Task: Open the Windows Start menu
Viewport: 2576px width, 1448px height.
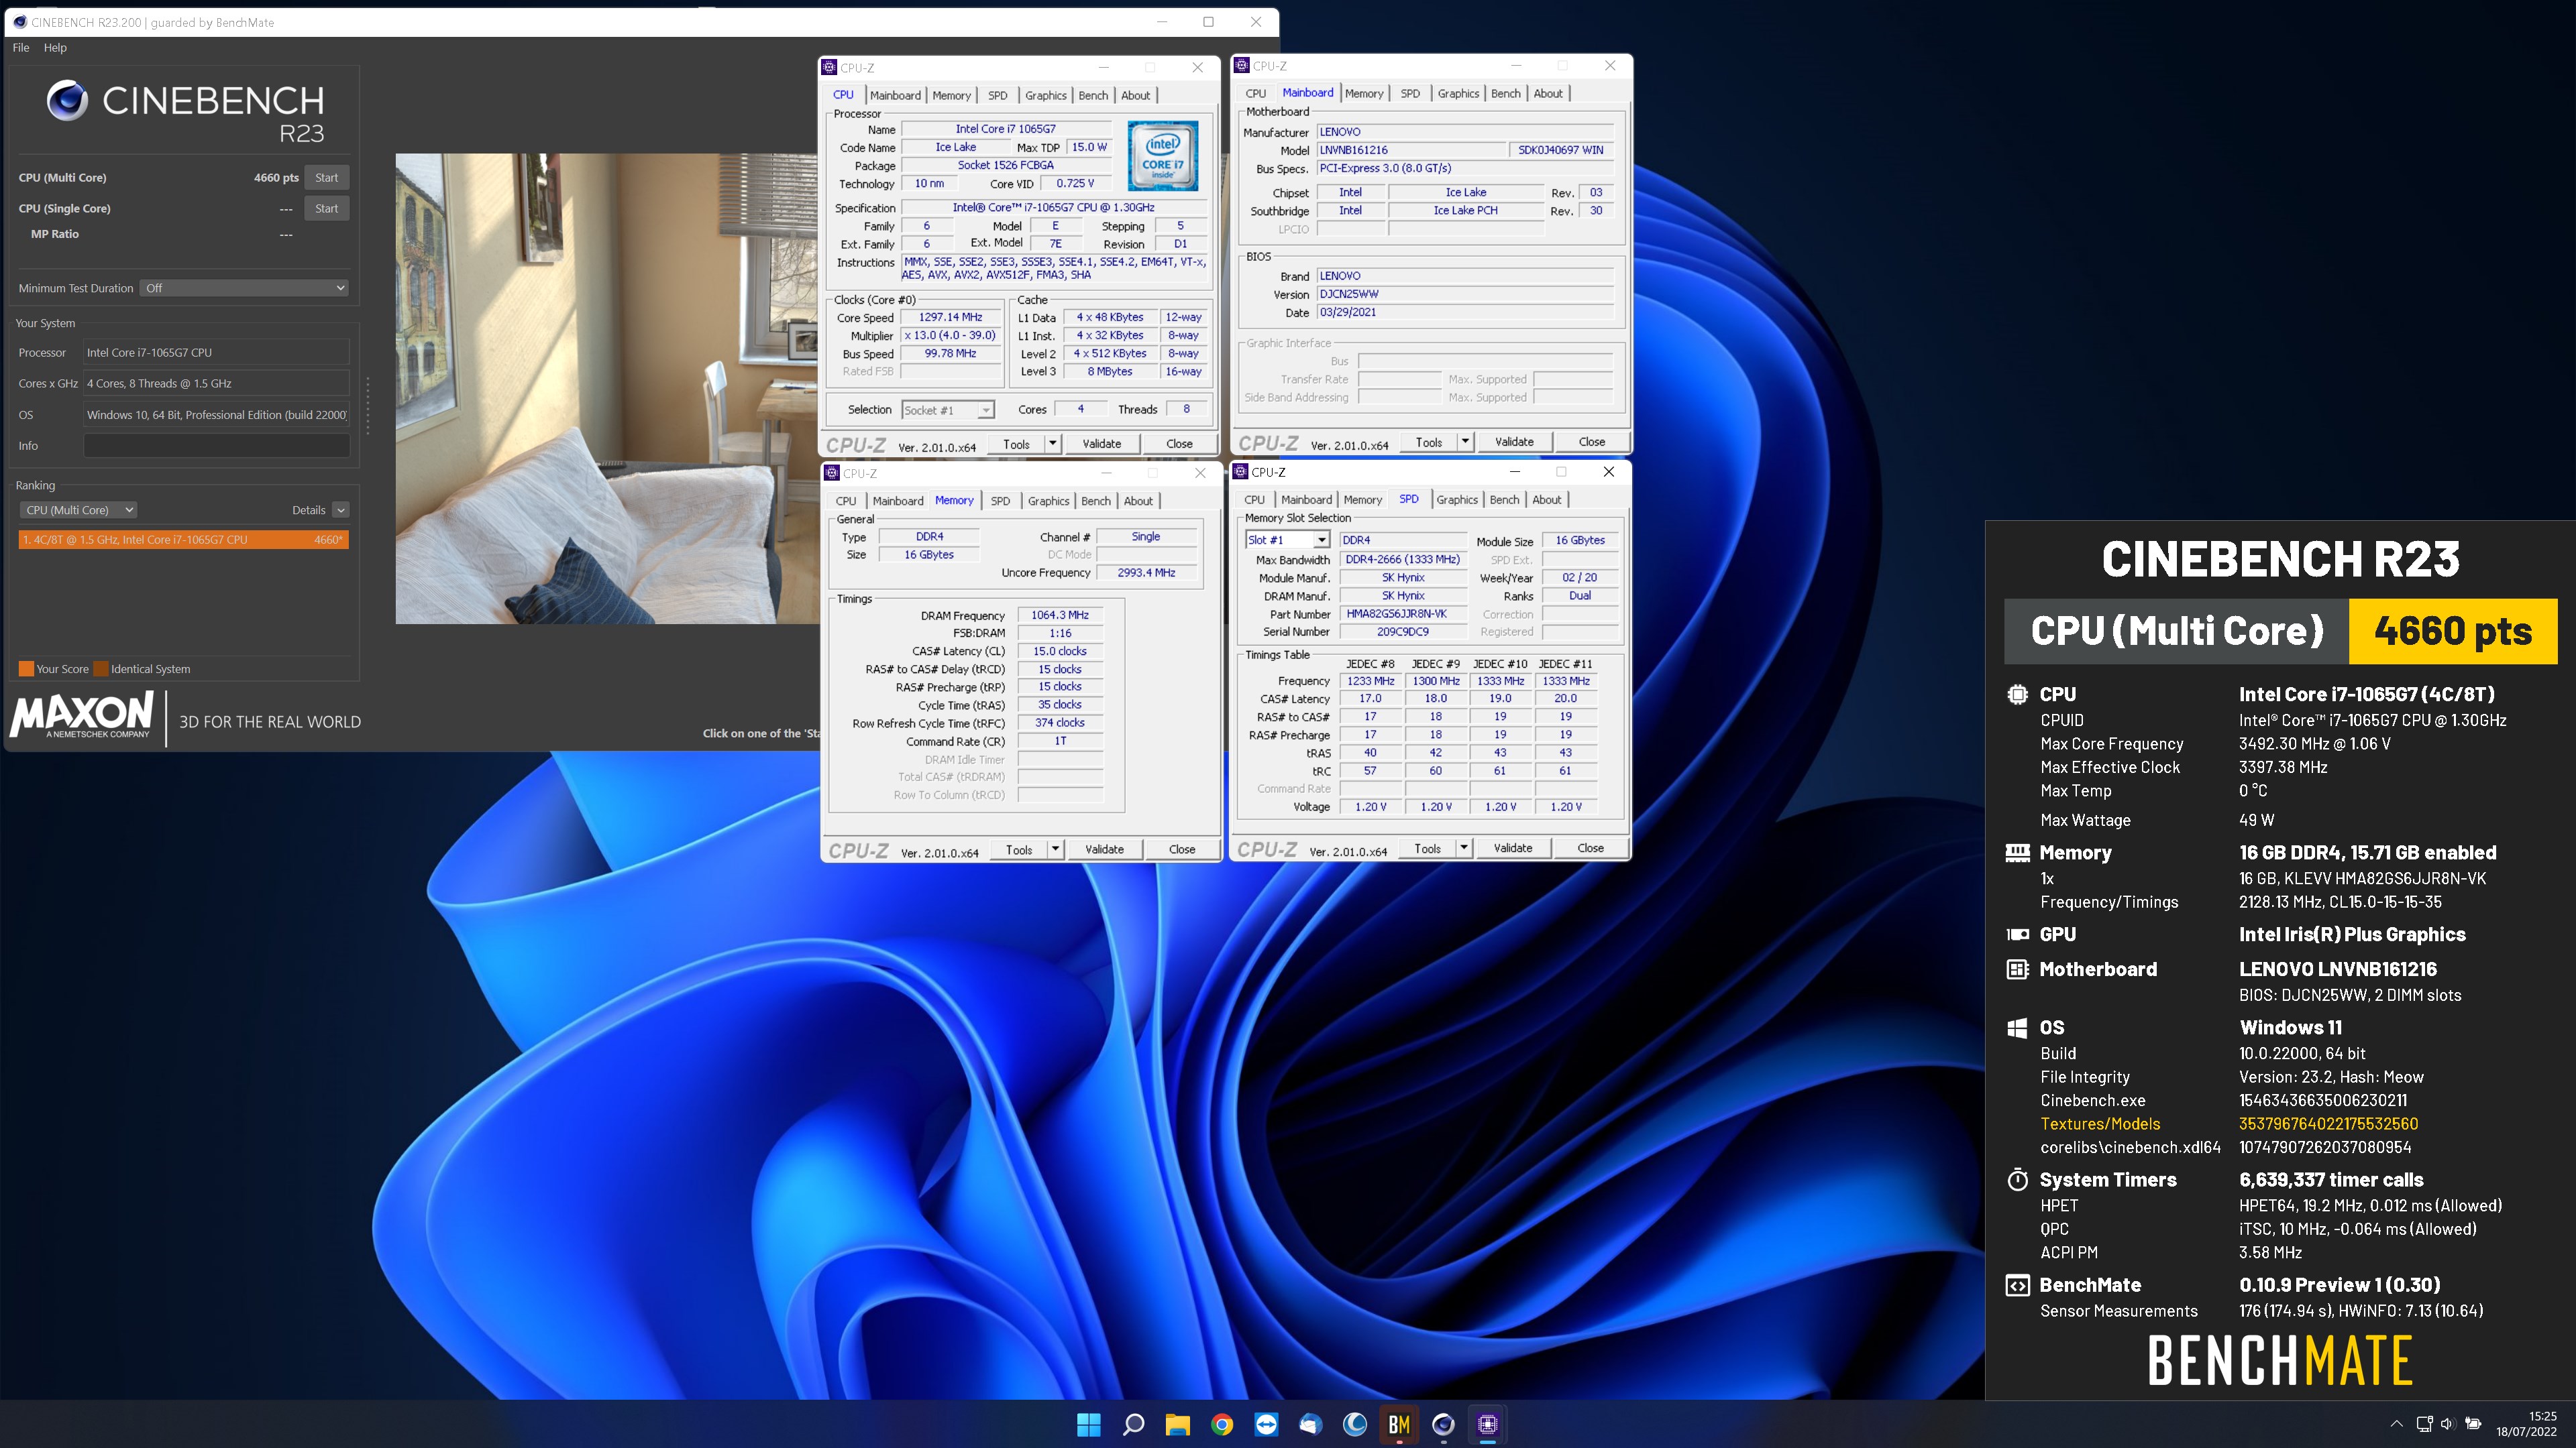Action: (1088, 1424)
